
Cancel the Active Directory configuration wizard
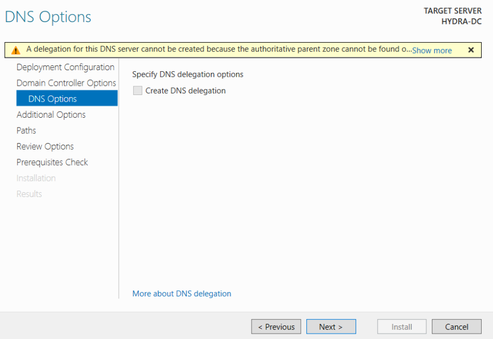click(456, 326)
